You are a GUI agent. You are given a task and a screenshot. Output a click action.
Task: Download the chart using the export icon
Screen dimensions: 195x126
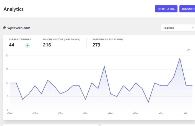click(189, 50)
